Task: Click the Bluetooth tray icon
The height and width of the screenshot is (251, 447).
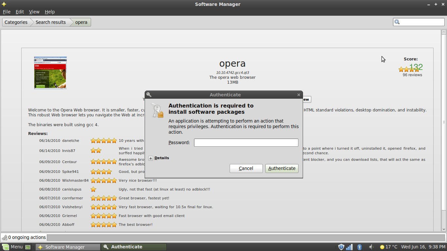Action: coord(359,247)
